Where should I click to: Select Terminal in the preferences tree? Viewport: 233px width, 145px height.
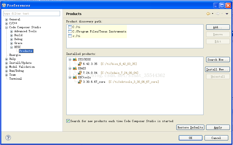click(x=16, y=79)
